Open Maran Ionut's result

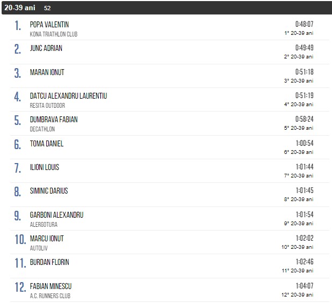pos(47,72)
